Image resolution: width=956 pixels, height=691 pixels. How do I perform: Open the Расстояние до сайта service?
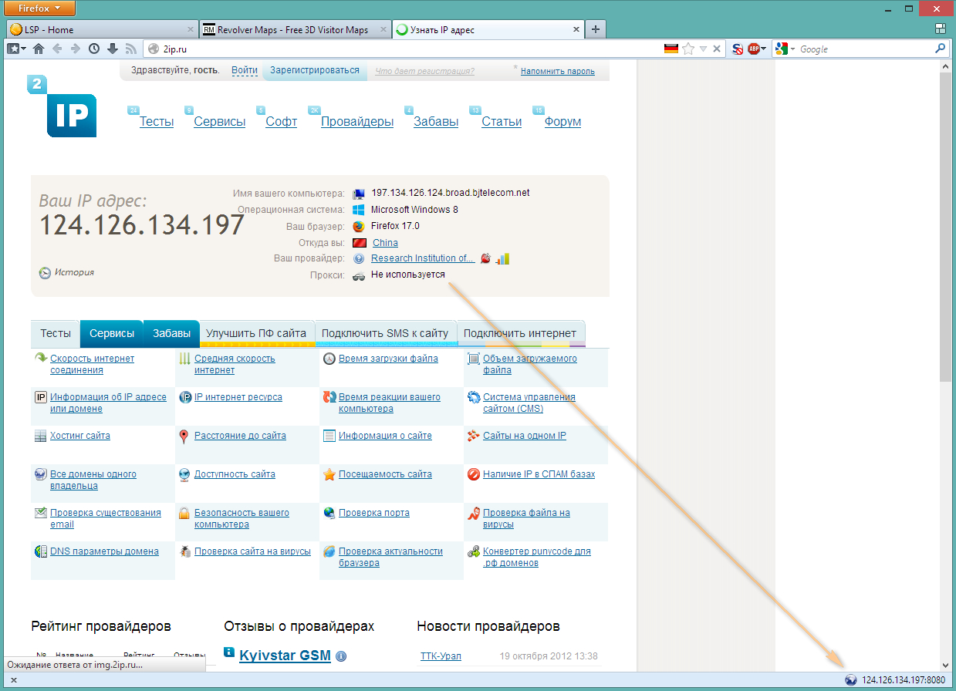[240, 436]
